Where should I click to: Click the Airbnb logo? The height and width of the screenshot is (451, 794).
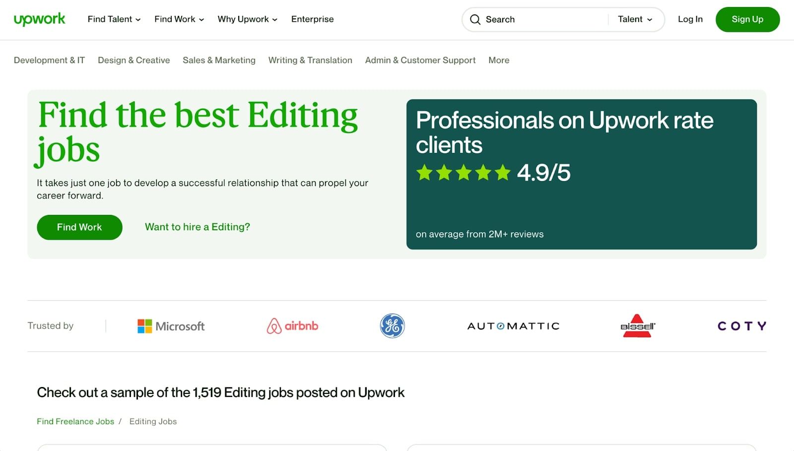coord(293,326)
